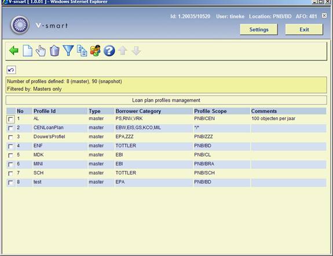The image size is (333, 256).
Task: Click the green back arrow icon
Action: click(14, 51)
